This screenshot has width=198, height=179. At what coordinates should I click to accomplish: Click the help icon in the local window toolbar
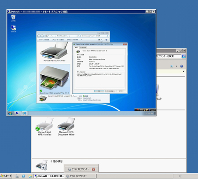pyautogui.click(x=182, y=66)
